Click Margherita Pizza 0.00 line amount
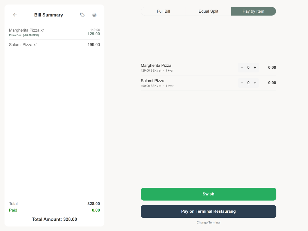The height and width of the screenshot is (231, 308). point(272,68)
